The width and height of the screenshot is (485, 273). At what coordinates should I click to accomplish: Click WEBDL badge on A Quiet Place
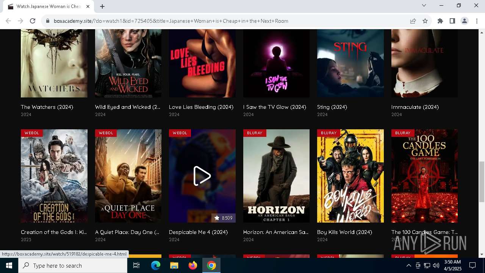106,133
